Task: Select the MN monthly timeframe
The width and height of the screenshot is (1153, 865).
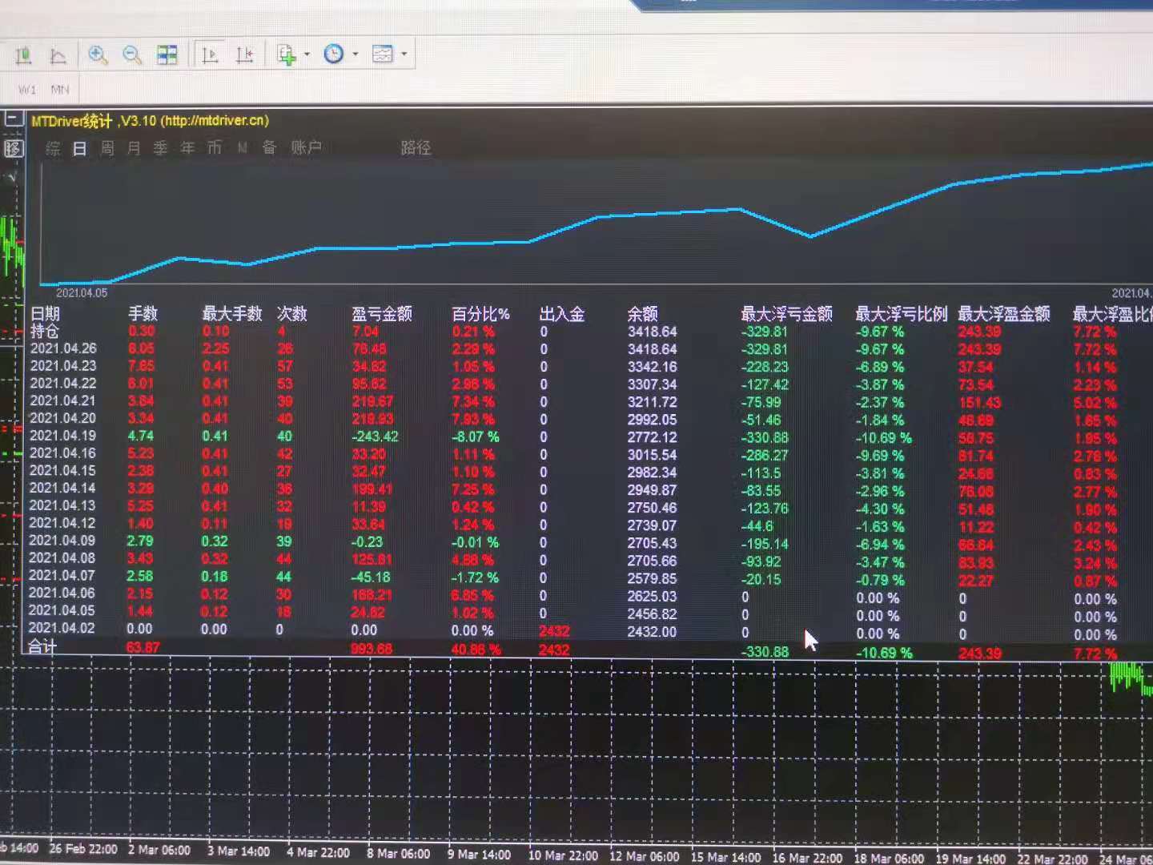Action: [60, 90]
